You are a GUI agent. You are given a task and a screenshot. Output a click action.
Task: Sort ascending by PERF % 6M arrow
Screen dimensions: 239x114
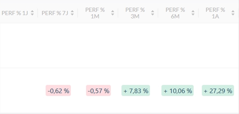click(x=193, y=11)
